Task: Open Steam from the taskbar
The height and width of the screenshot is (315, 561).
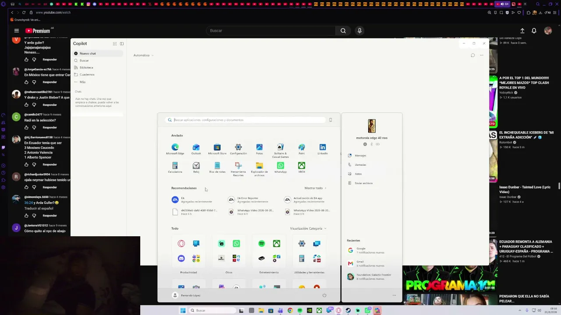Action: (348, 311)
